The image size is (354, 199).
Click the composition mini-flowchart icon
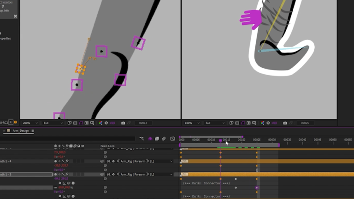tap(142, 139)
